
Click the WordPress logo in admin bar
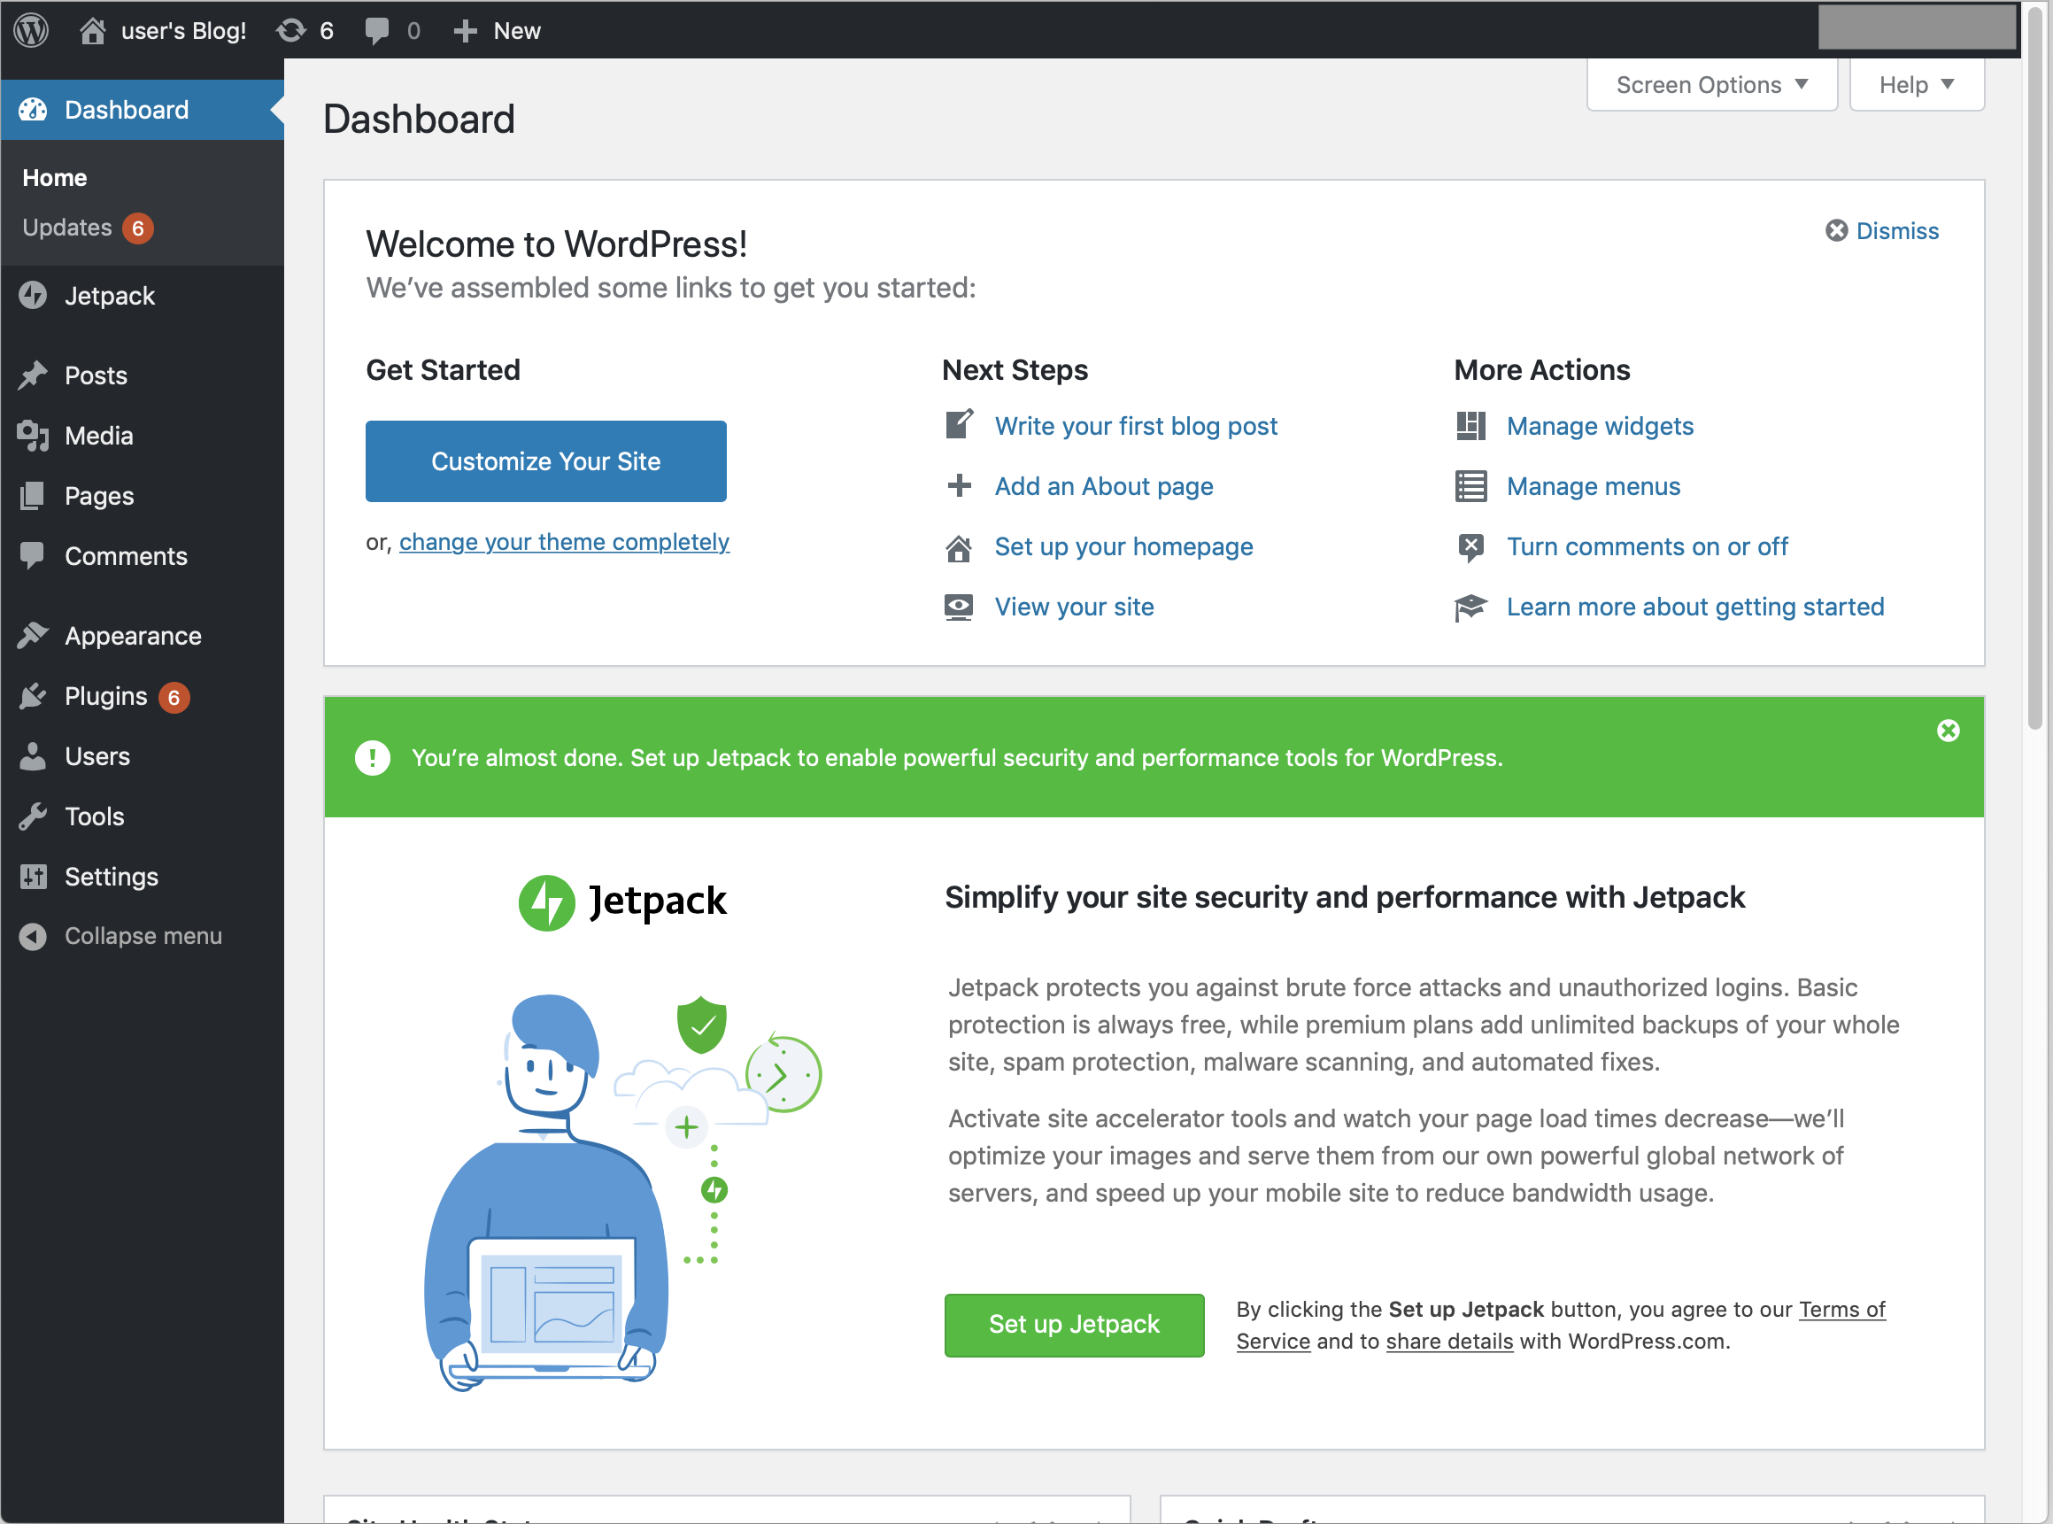pos(31,30)
